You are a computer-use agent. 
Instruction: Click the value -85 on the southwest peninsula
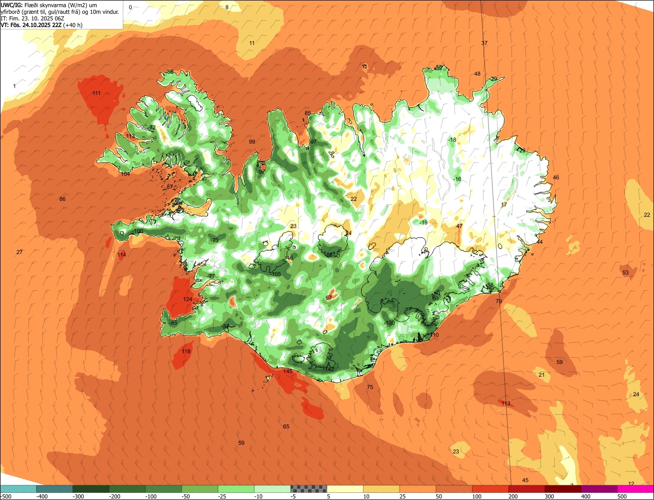click(173, 323)
